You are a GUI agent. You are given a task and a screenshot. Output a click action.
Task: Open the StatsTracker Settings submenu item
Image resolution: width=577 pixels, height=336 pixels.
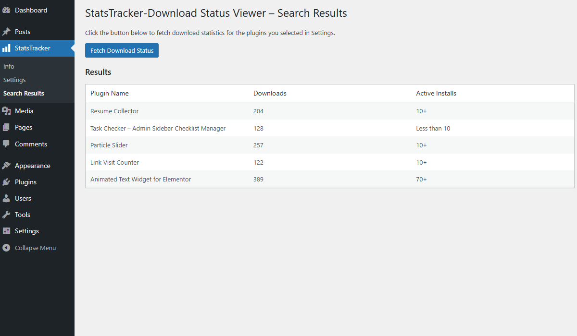[14, 80]
